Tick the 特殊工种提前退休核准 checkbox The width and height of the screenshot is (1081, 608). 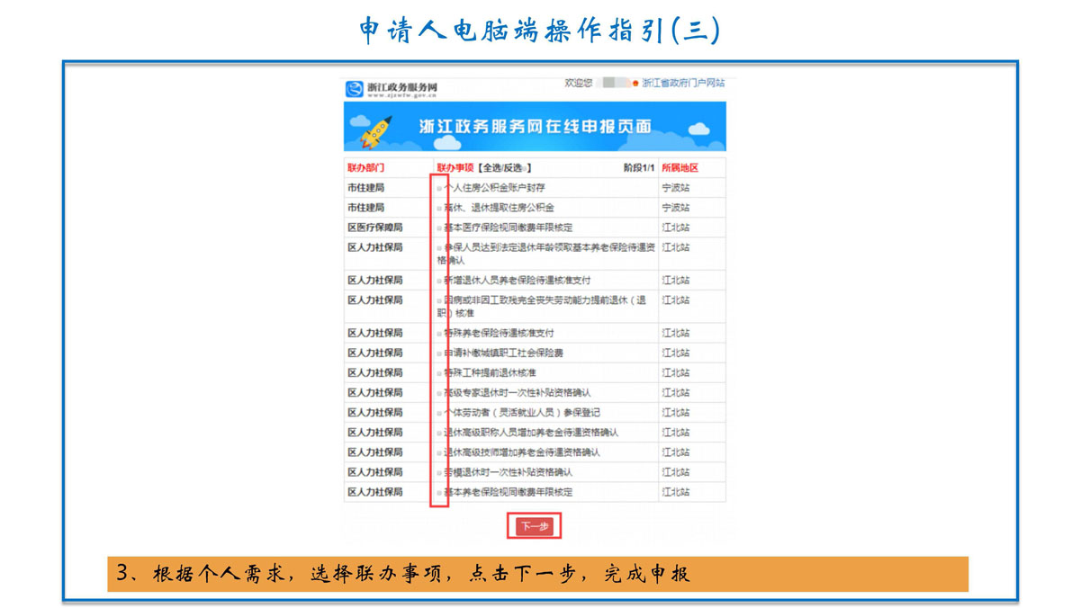pos(440,373)
